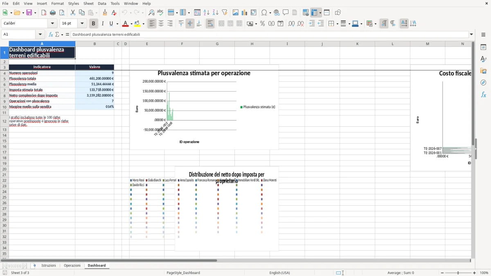The width and height of the screenshot is (491, 276).
Task: Click the formula input line
Action: point(270,34)
